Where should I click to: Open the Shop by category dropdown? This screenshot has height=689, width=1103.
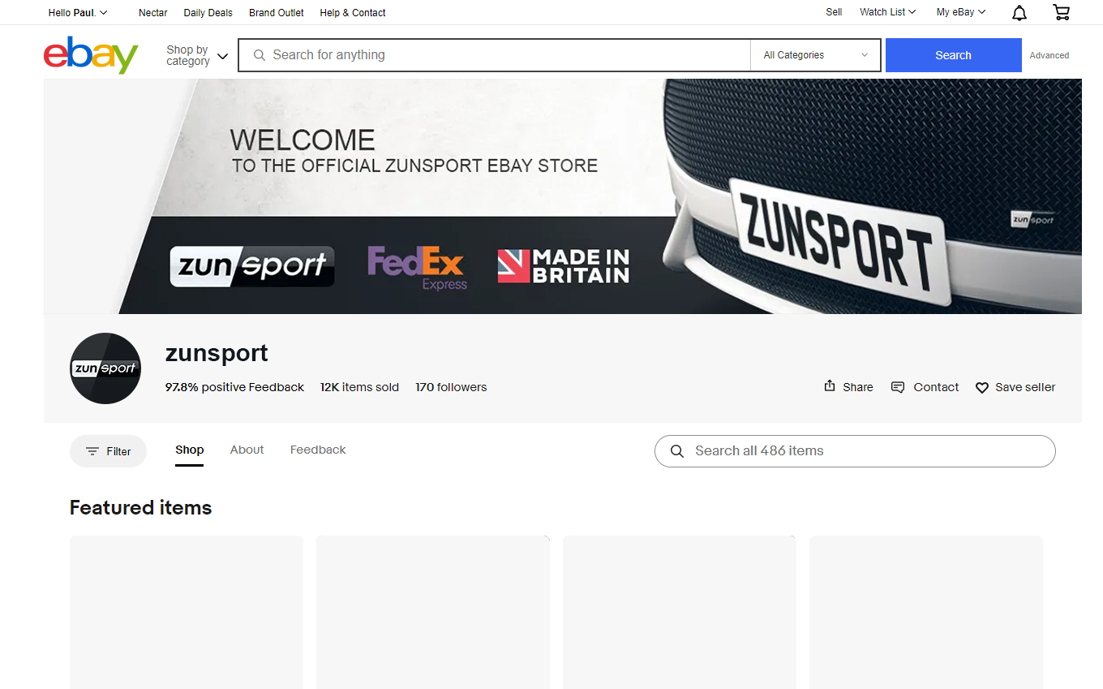pos(197,55)
